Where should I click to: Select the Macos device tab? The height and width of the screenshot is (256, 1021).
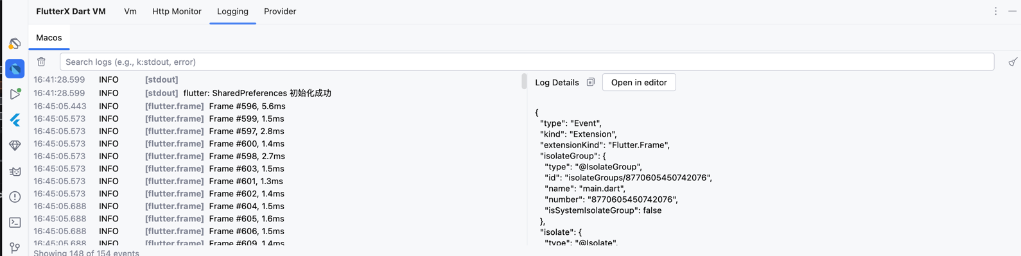click(49, 38)
